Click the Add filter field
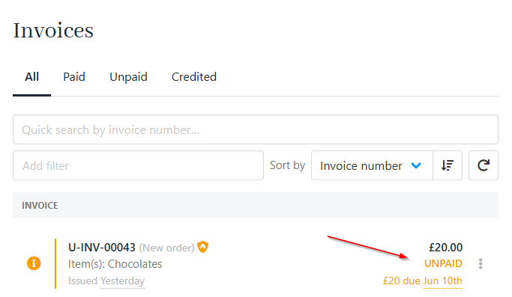Screen dimensions: 512x297 point(138,165)
